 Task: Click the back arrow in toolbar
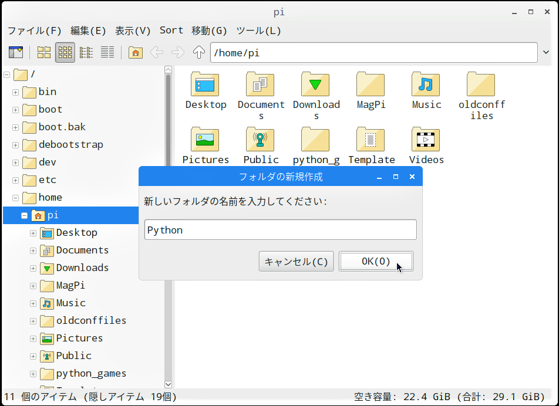coord(157,52)
